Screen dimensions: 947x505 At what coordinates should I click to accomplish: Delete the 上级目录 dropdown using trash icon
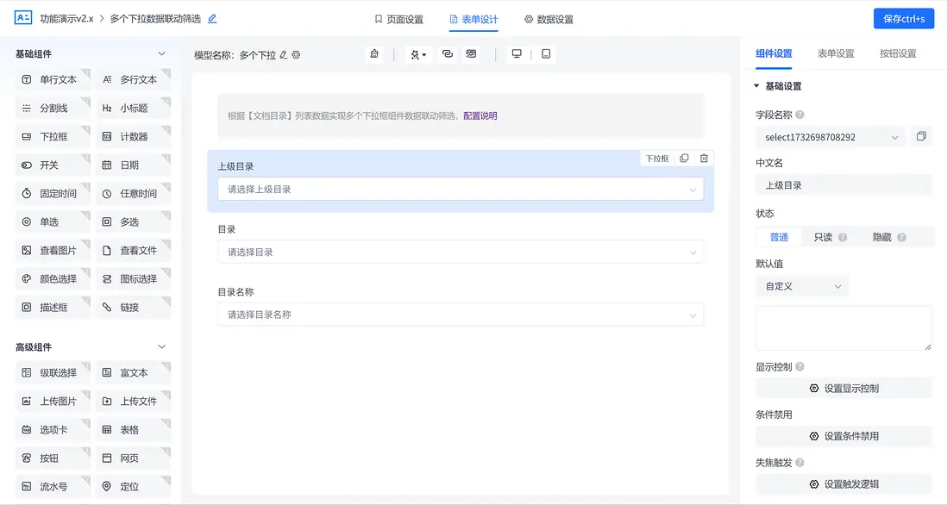pyautogui.click(x=703, y=158)
